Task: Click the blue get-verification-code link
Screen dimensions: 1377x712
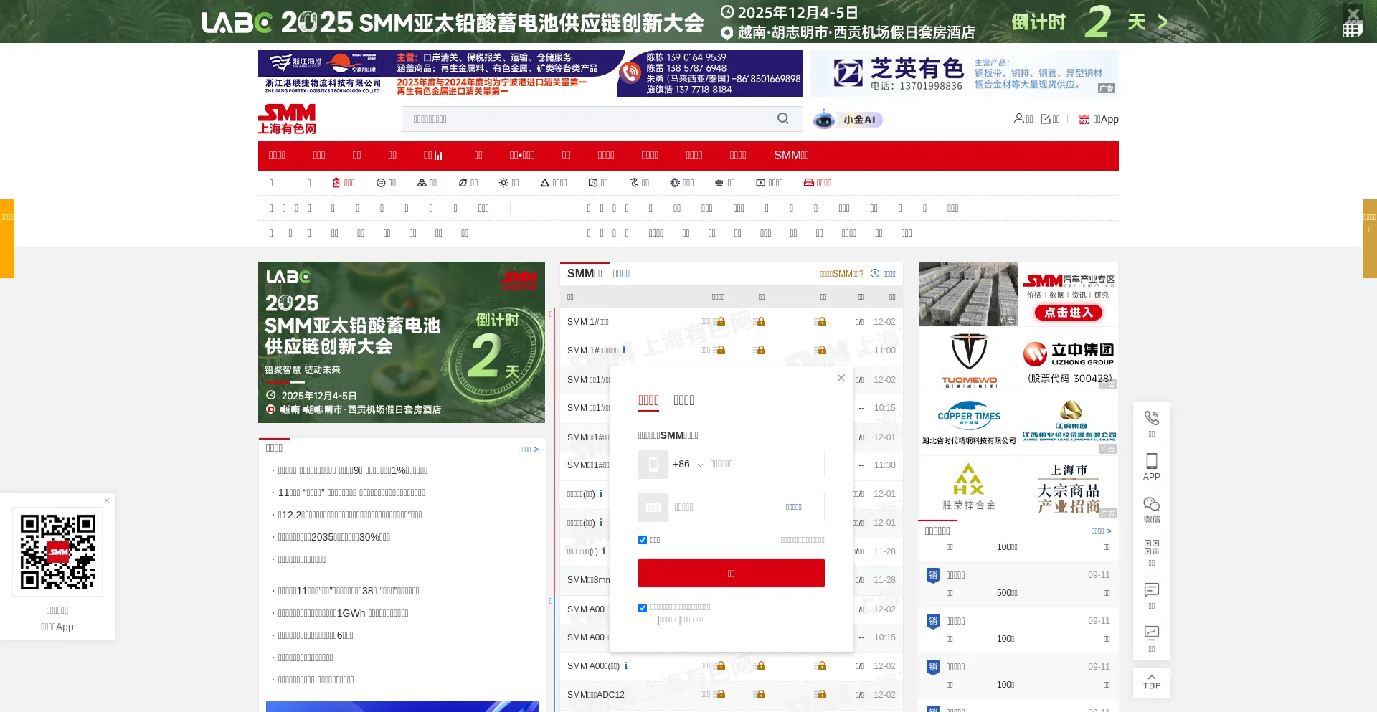Action: (x=793, y=507)
